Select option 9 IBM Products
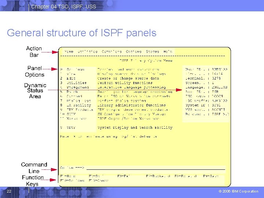Screen dimensions: 264x198 (77, 110)
